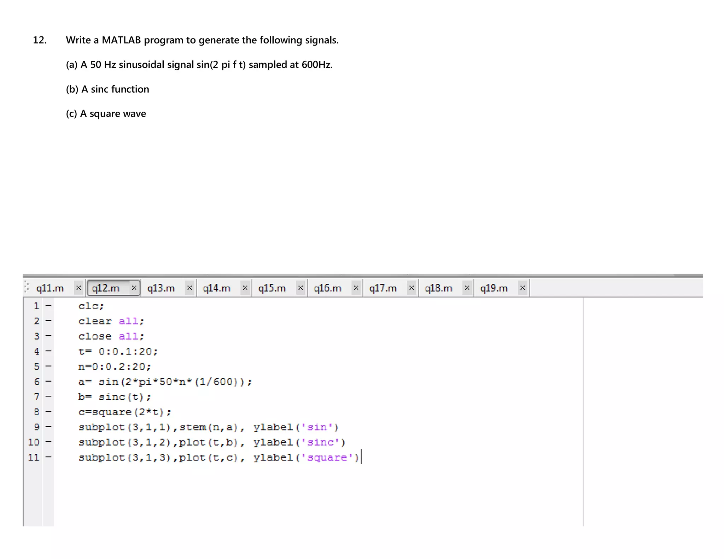Close the q16.m tab
Screen dimensions: 724x559
click(x=356, y=288)
